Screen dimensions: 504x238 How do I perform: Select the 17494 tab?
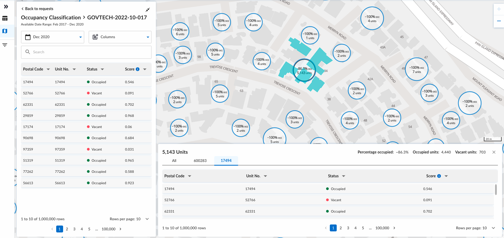(226, 161)
